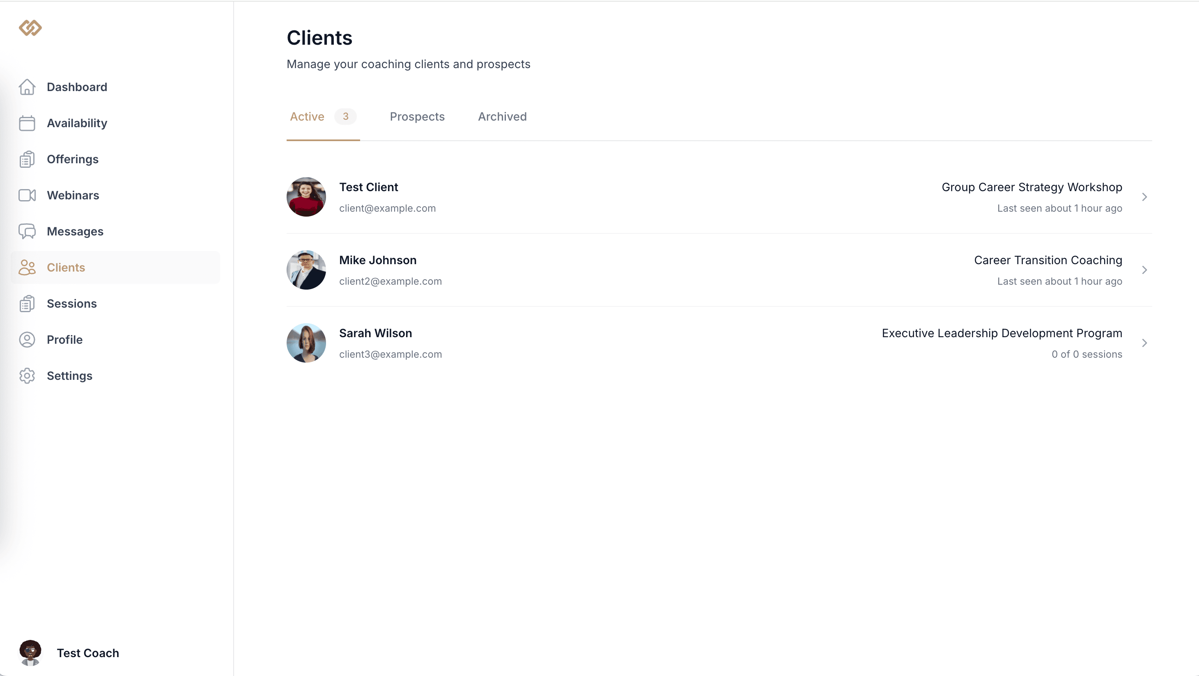Viewport: 1199px width, 676px height.
Task: Open the Dashboard home icon
Action: pos(28,87)
